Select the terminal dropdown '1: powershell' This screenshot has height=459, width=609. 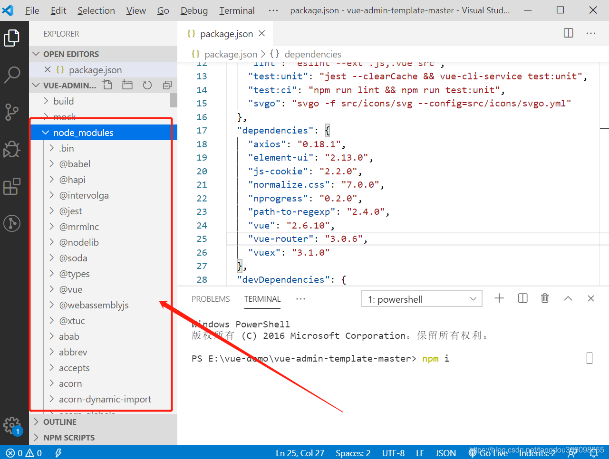[422, 299]
